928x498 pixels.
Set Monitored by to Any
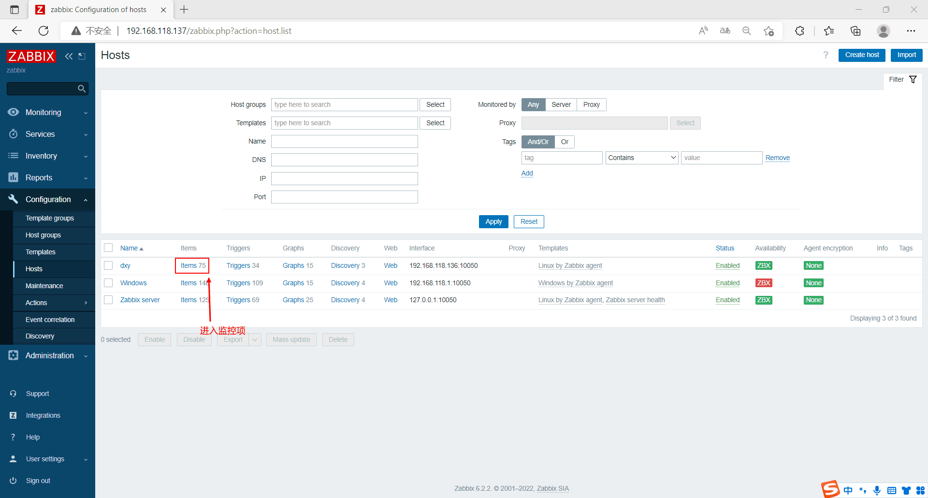click(533, 104)
